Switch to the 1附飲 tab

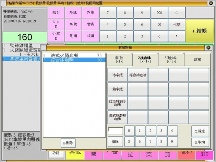[118, 59]
